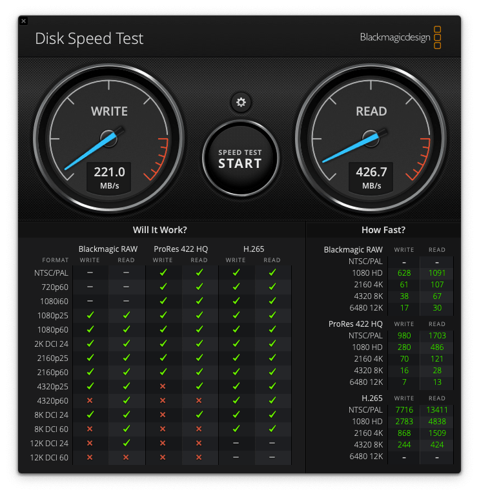
Task: Click the 4320p60 format row label
Action: click(x=53, y=401)
